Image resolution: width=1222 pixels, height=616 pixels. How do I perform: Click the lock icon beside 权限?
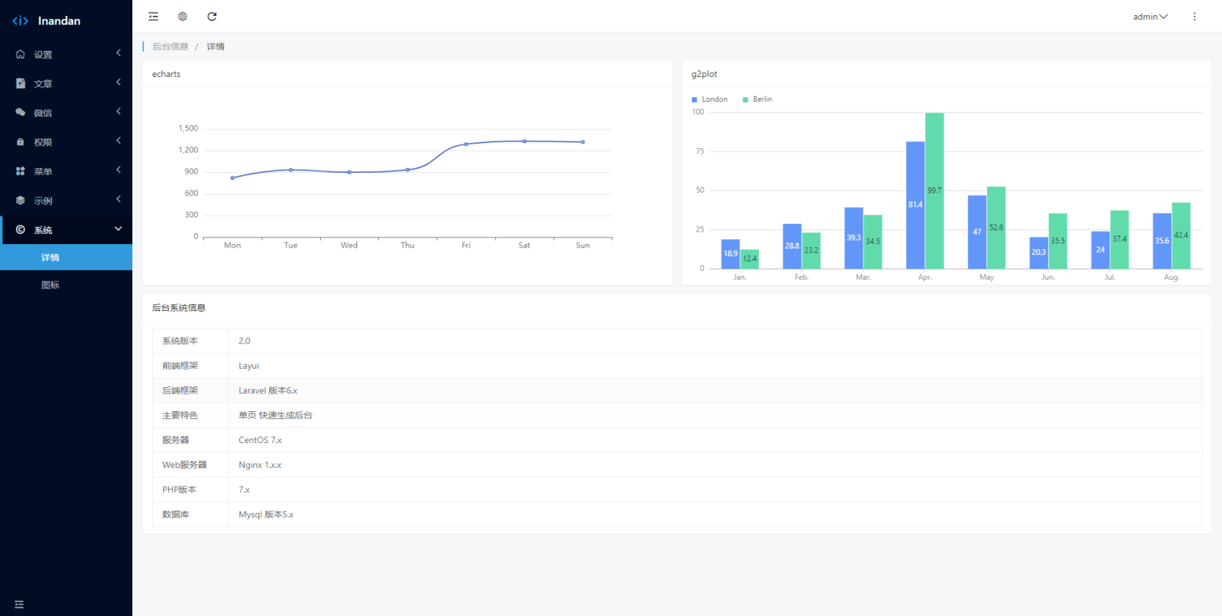(x=20, y=142)
